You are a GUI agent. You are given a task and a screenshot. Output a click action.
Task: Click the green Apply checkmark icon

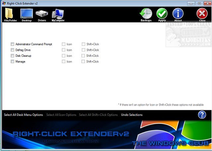tap(162, 15)
